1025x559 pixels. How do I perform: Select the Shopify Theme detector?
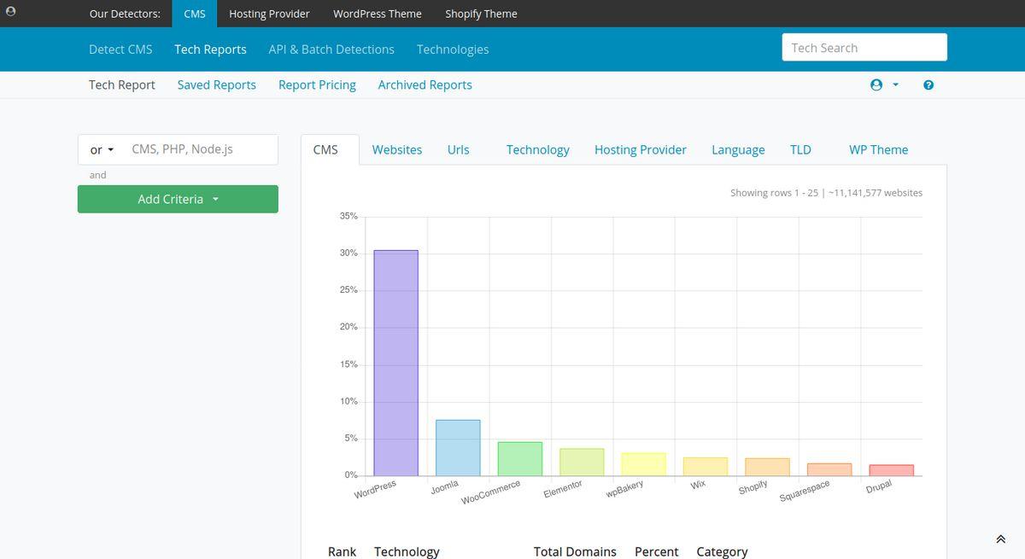(481, 14)
